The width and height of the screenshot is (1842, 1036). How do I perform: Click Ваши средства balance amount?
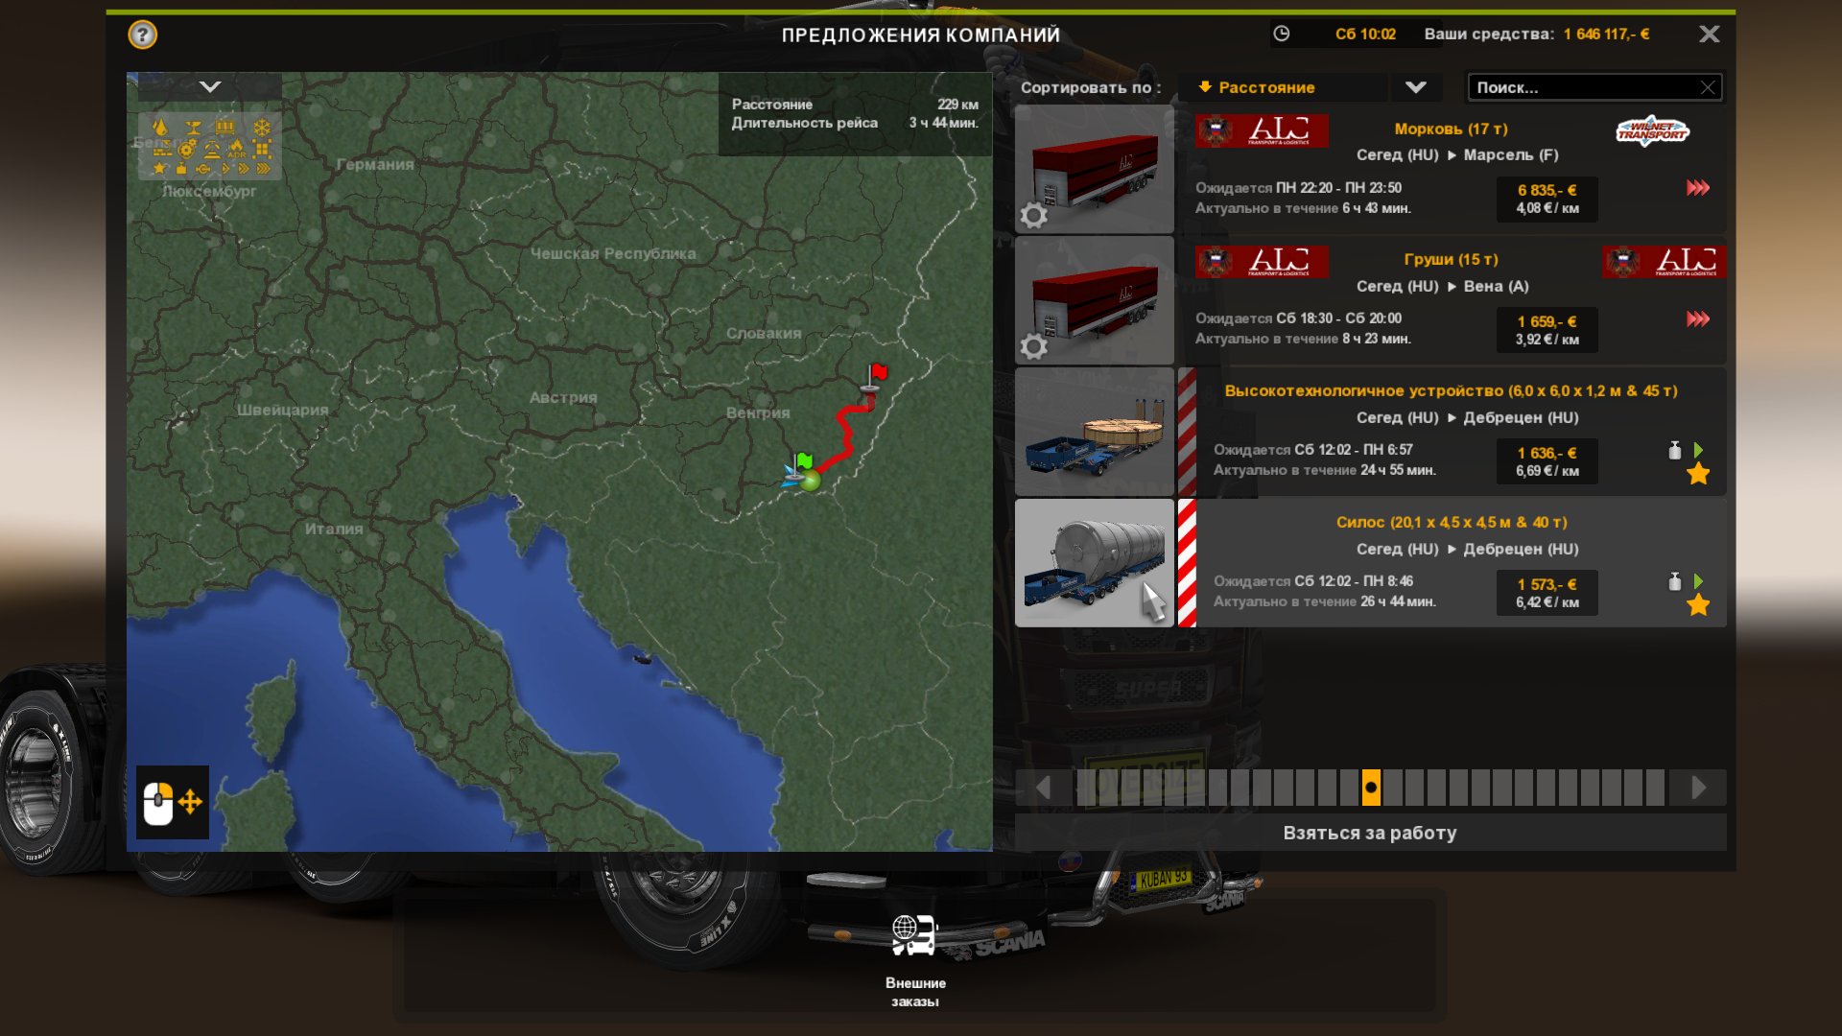pos(1606,35)
